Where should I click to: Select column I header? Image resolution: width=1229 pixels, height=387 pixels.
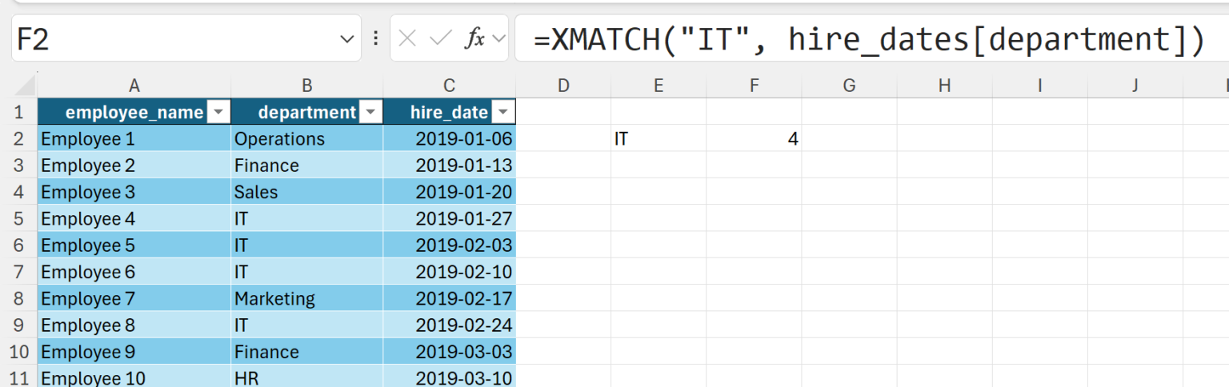pos(1039,86)
